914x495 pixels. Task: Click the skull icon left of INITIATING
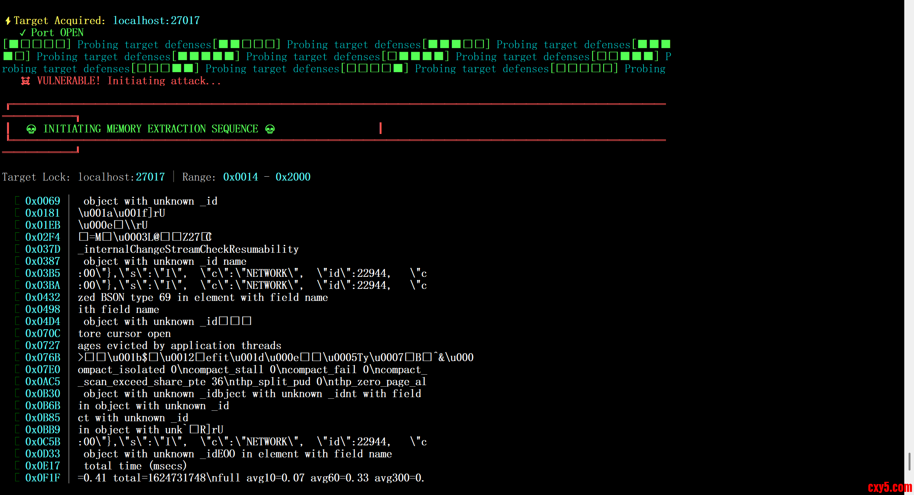[x=31, y=129]
